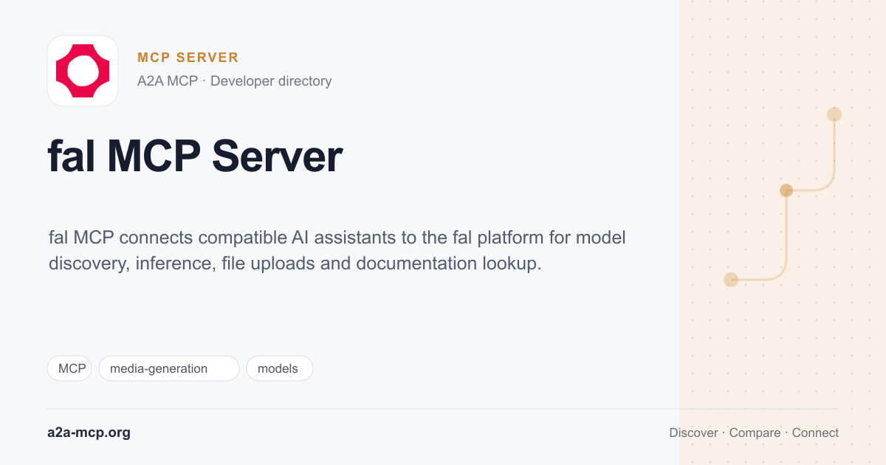Image resolution: width=886 pixels, height=465 pixels.
Task: Select the media-generation tag
Action: click(169, 368)
